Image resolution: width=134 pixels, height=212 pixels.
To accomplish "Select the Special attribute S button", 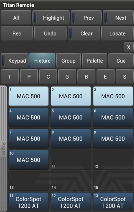I will point(125,77).
